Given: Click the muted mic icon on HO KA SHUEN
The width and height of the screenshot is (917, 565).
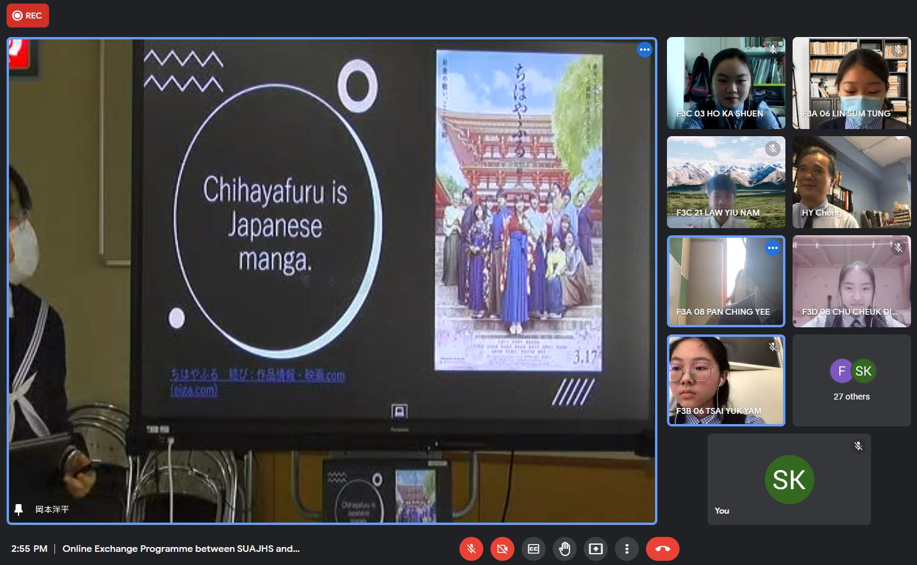Looking at the screenshot, I should [x=773, y=50].
